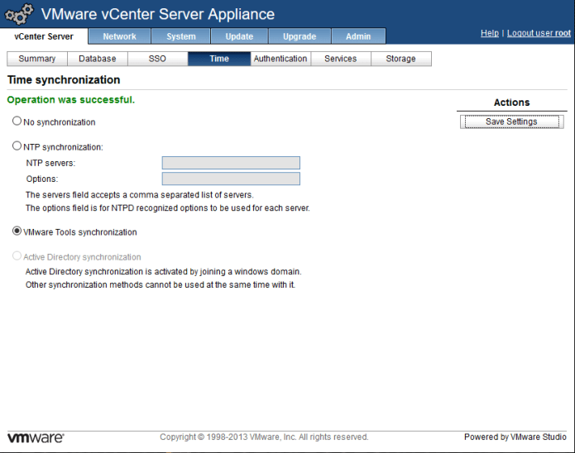Screen dimensions: 575x453
Task: Open the Network tab
Action: 119,36
